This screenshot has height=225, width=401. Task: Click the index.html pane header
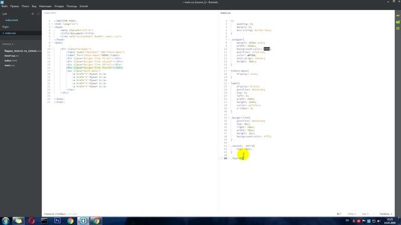click(50, 12)
